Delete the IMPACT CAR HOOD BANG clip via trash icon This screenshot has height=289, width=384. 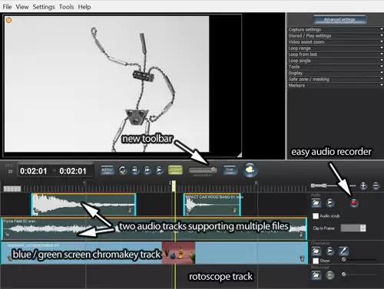coord(235,210)
